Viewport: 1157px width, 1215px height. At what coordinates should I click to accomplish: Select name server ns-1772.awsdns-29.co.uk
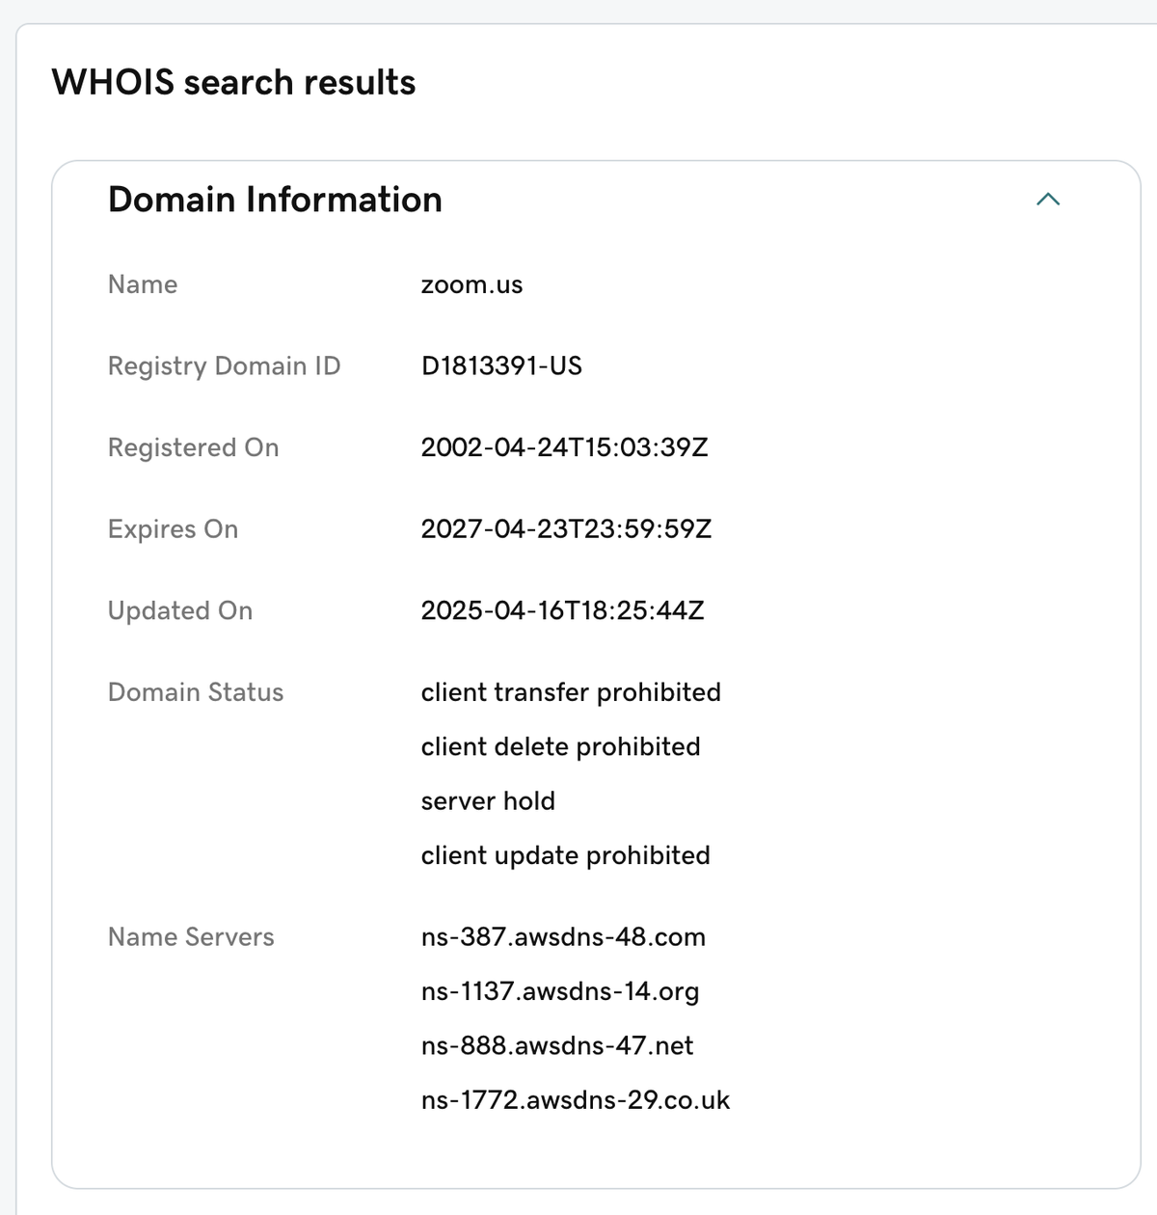(x=576, y=1099)
